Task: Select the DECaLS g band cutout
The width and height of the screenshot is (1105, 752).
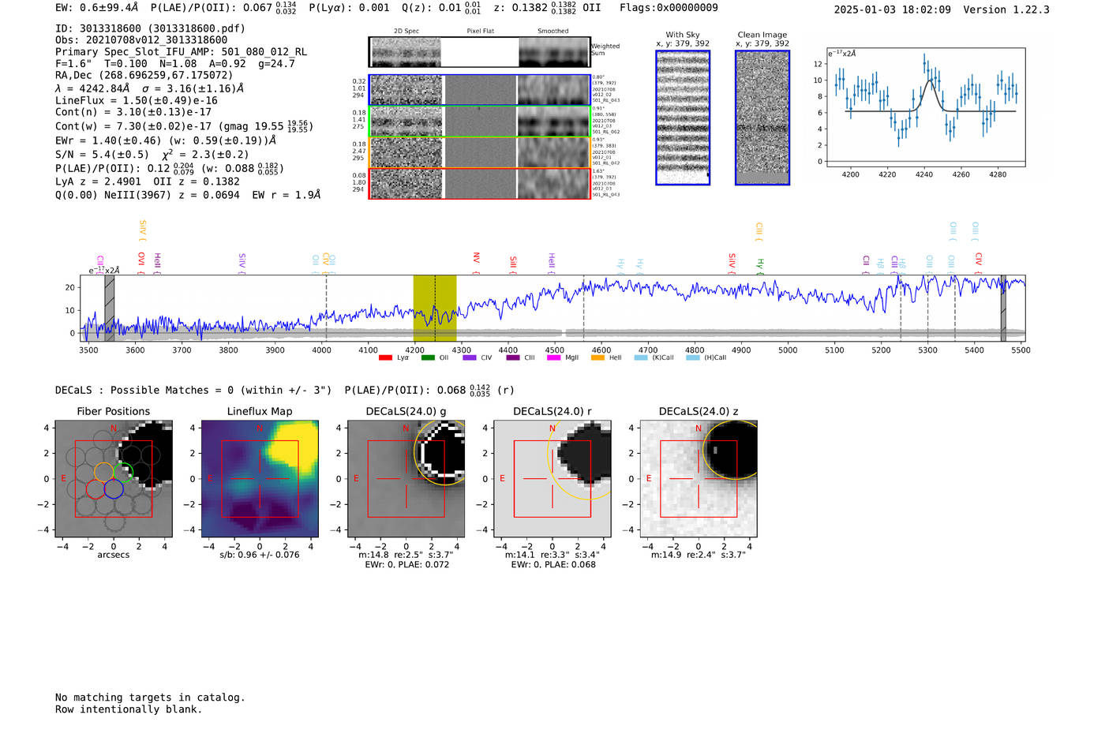Action: coord(406,479)
